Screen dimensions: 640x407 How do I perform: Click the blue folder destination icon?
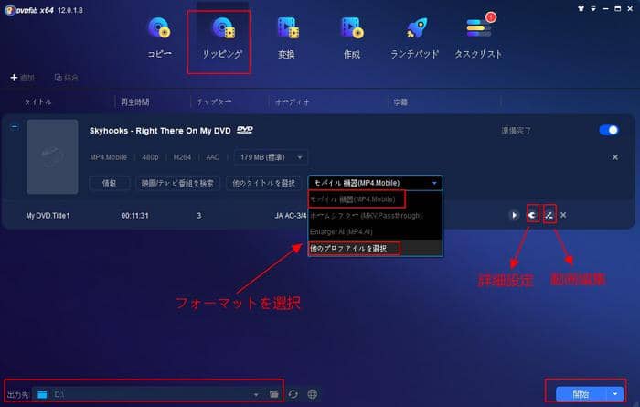[42, 394]
